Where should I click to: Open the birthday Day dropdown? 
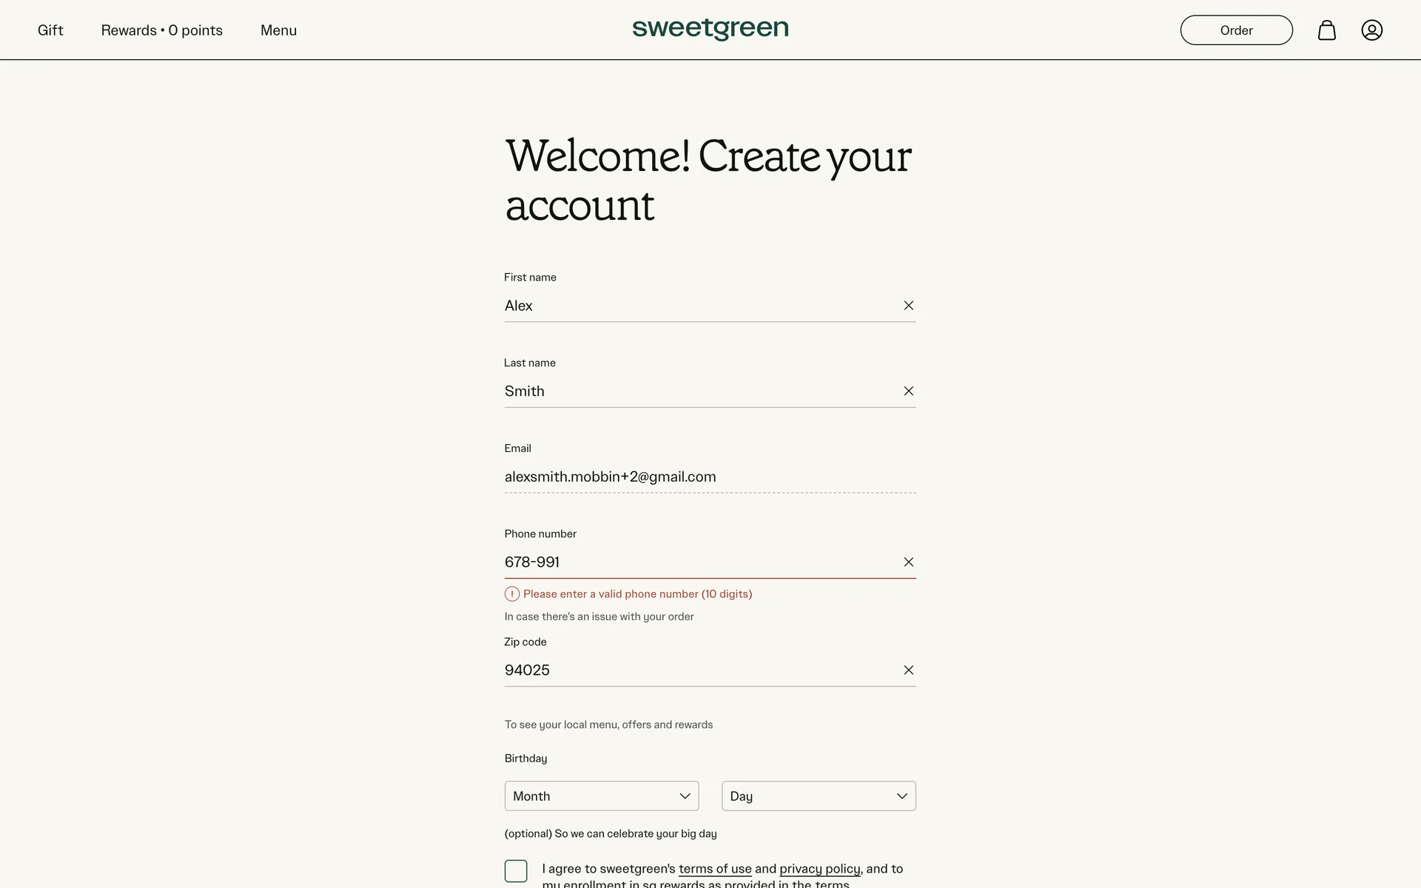point(818,796)
